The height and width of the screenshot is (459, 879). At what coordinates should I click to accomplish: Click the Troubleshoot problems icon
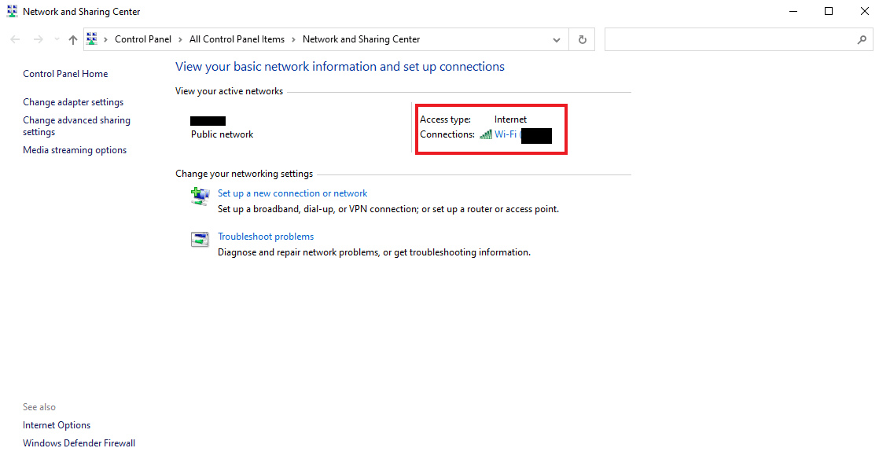[200, 240]
